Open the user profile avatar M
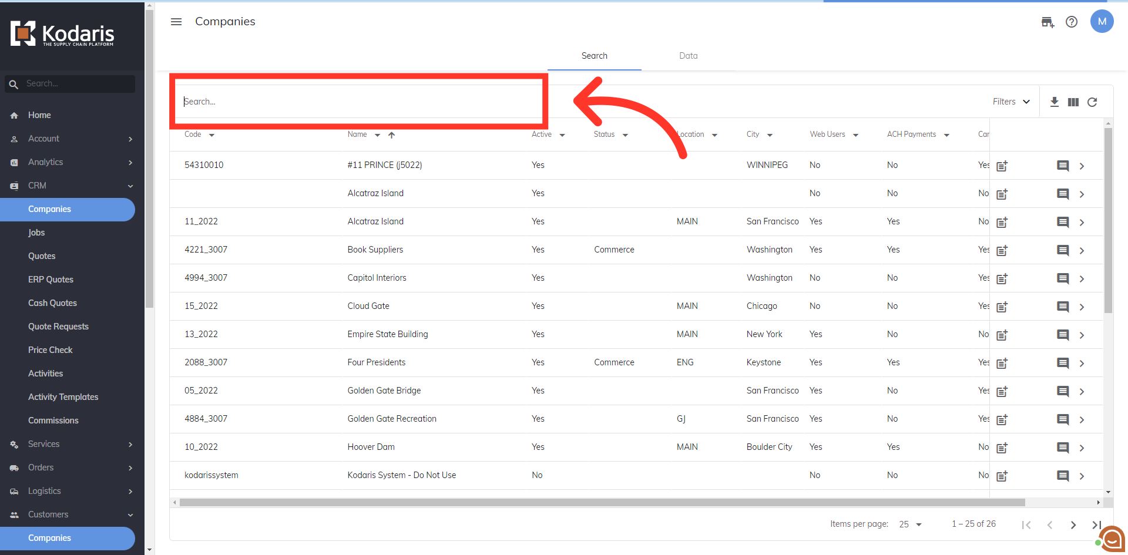 [1102, 22]
